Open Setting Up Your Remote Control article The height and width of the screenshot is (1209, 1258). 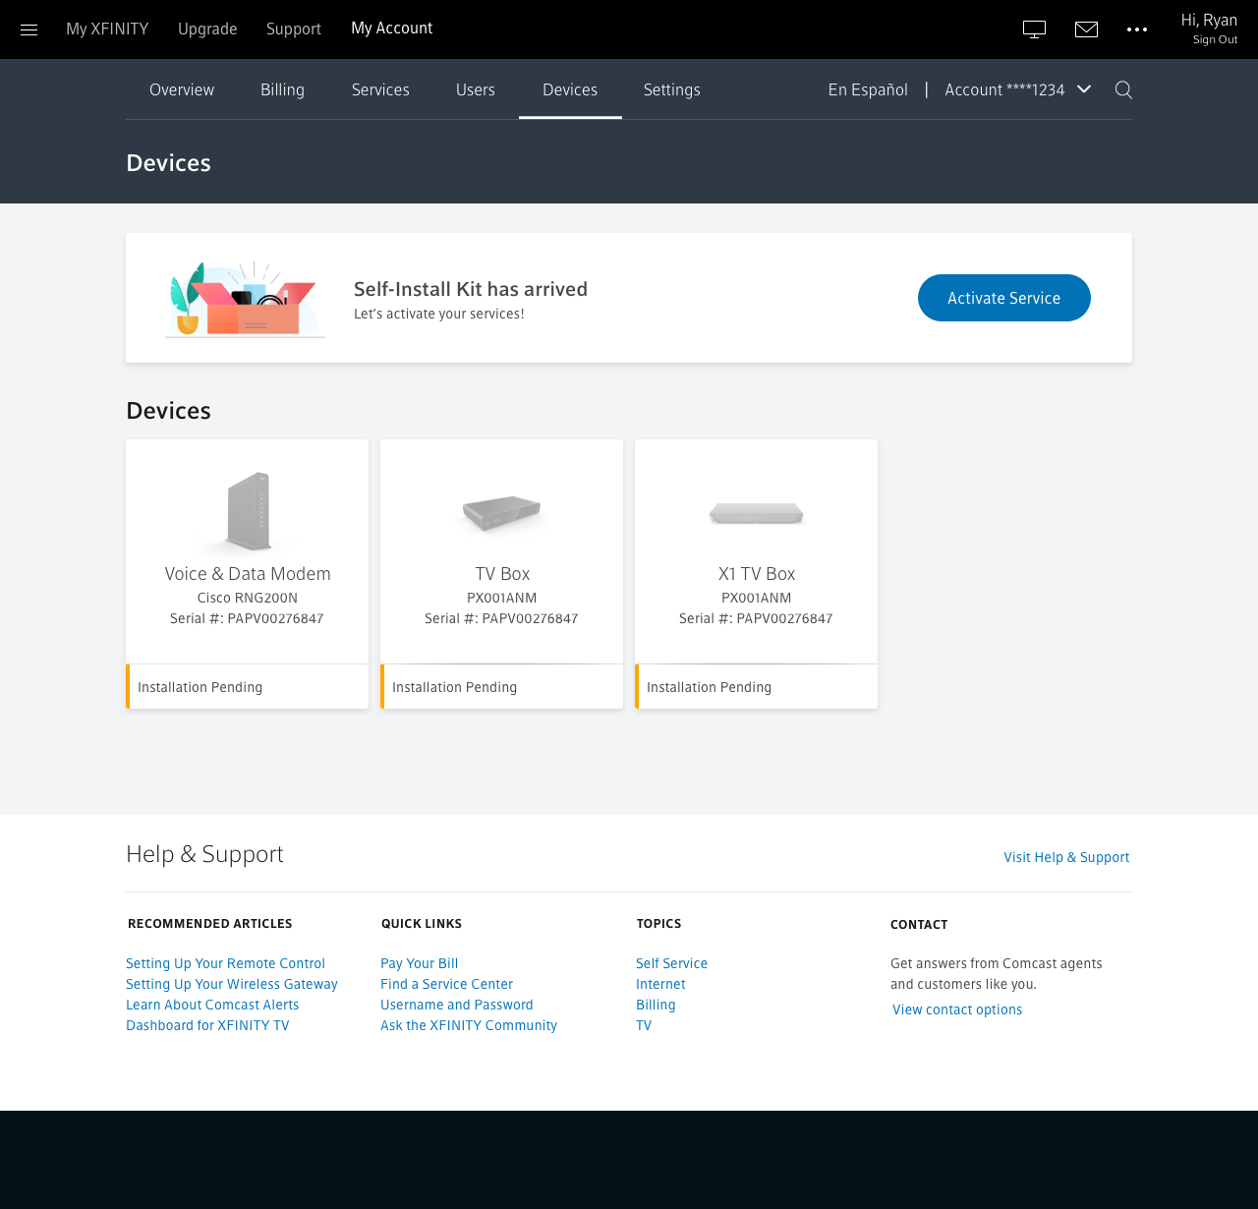tap(225, 963)
